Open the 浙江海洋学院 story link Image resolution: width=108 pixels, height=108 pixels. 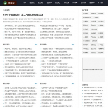pyautogui.click(x=20, y=91)
